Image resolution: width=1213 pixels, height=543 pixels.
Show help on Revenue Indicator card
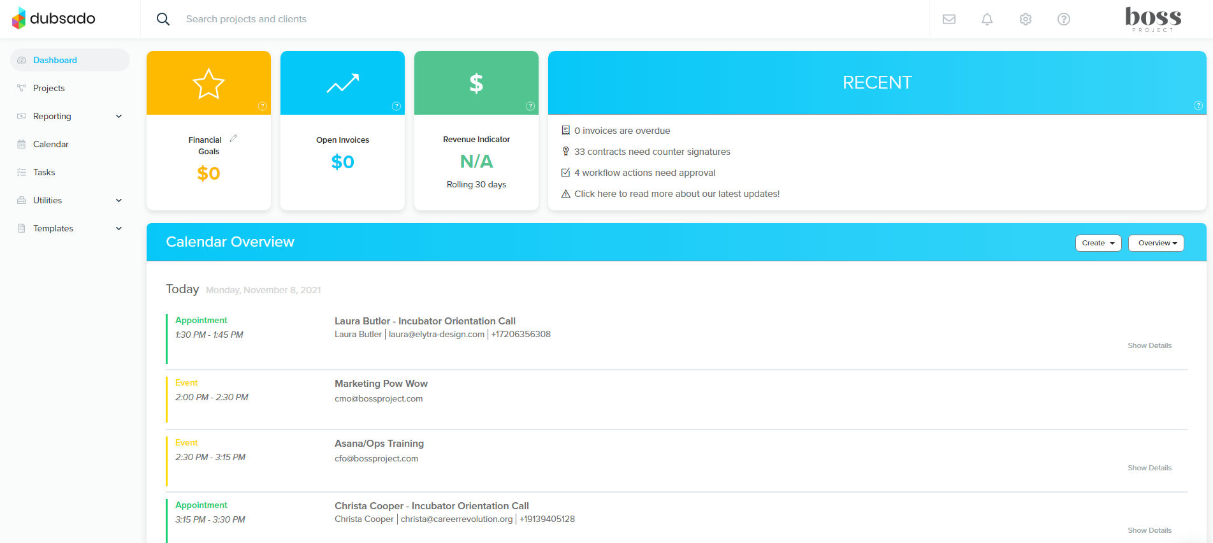point(530,106)
